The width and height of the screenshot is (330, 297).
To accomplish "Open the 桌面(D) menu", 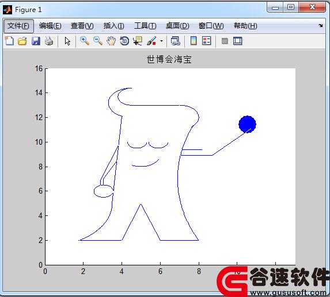I will (x=177, y=26).
